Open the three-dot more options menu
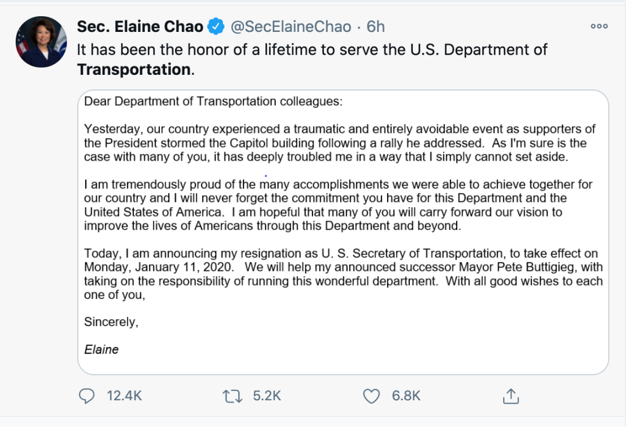This screenshot has height=427, width=626. click(599, 26)
